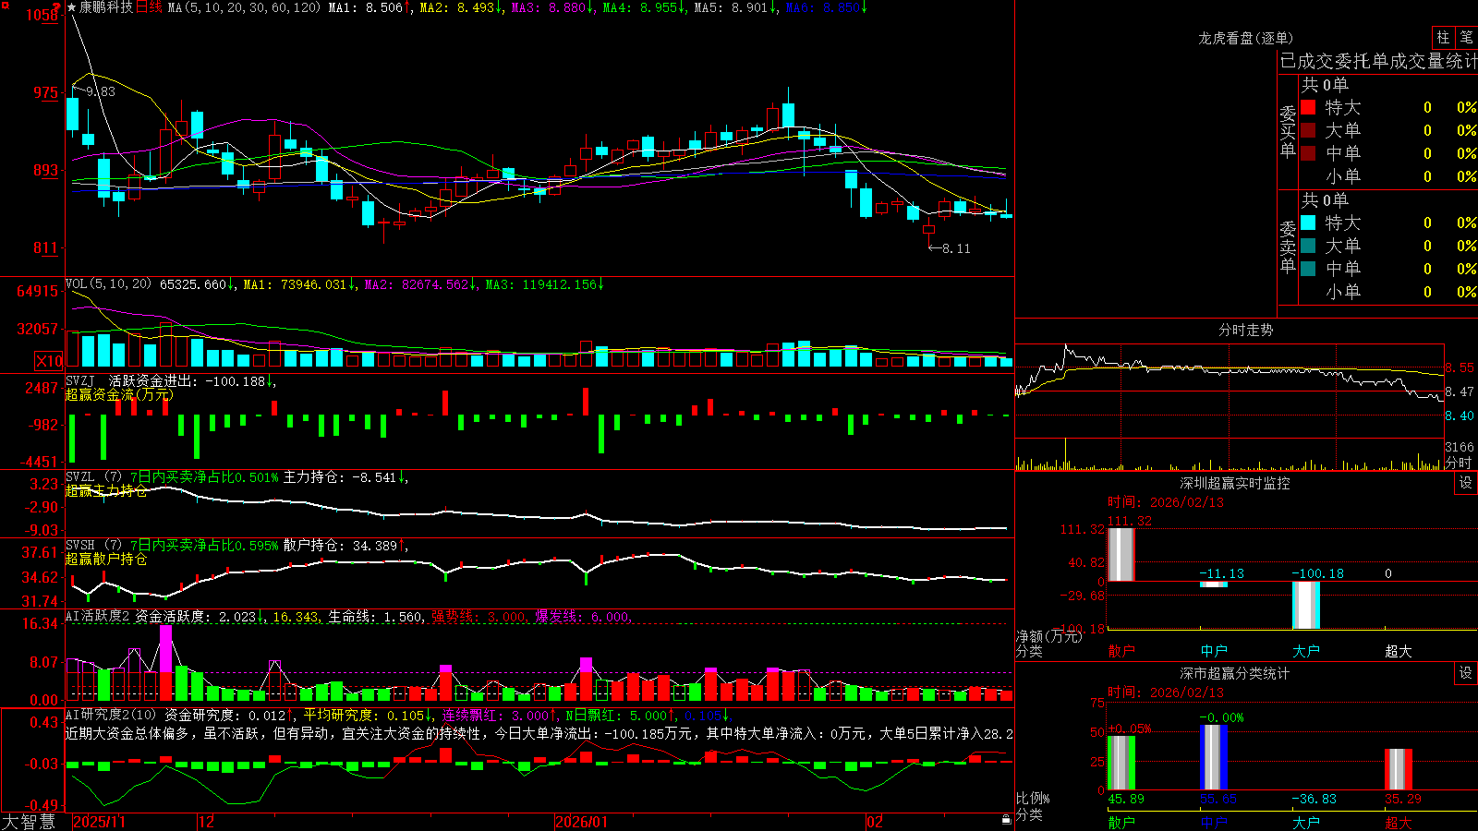Click the 超赢散户持仓 label
The image size is (1478, 831).
[106, 559]
